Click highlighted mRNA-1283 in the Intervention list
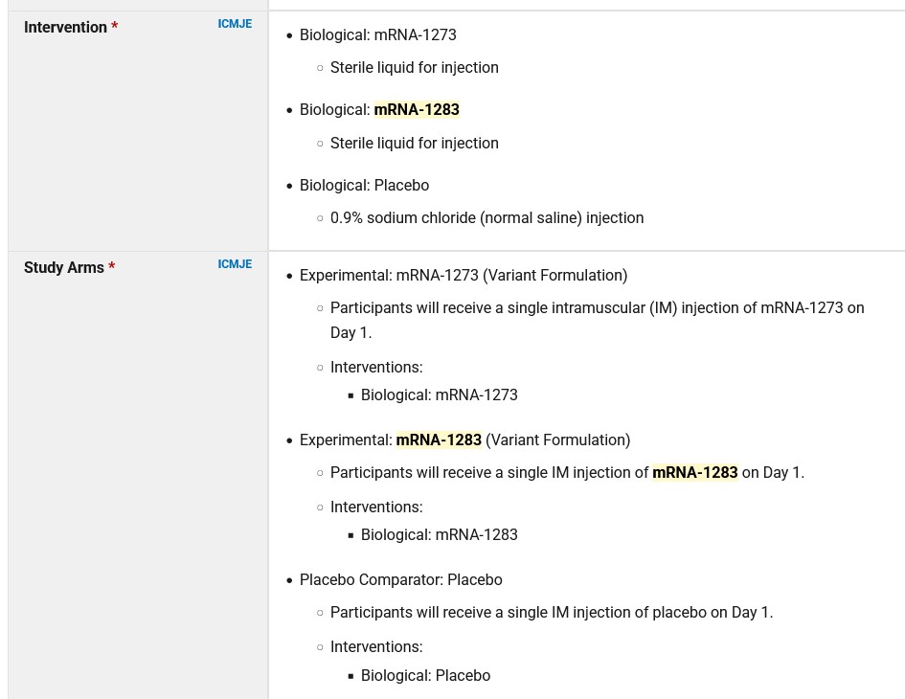Image resolution: width=905 pixels, height=699 pixels. (x=417, y=110)
